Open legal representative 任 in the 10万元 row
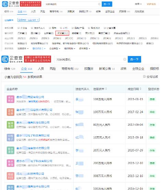Screen dimensions: 161x190 [79, 137]
